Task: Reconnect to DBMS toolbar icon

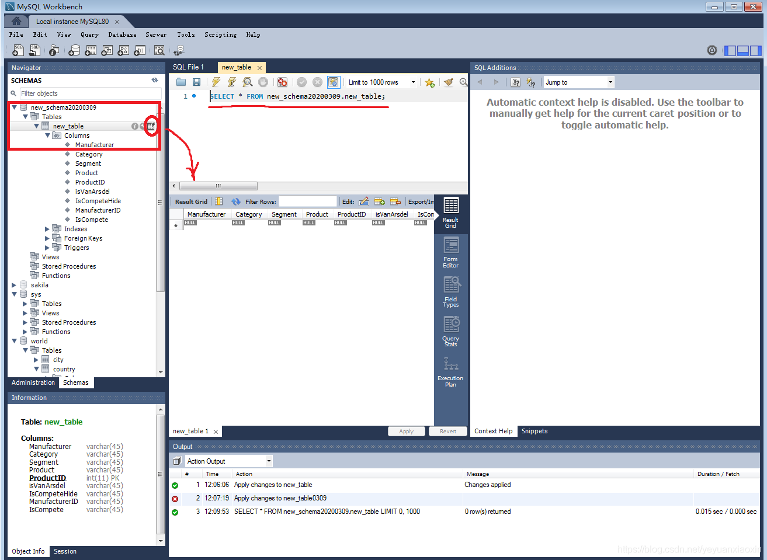Action: pyautogui.click(x=179, y=51)
